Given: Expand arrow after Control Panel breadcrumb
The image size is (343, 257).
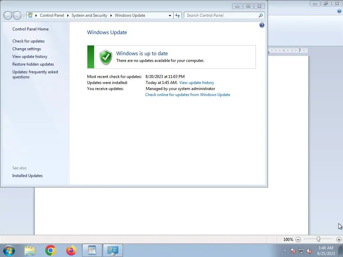Looking at the screenshot, I should click(68, 15).
